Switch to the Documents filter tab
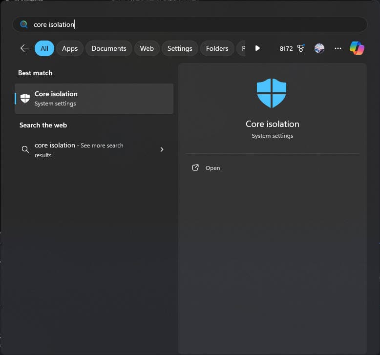Image resolution: width=380 pixels, height=355 pixels. click(109, 48)
